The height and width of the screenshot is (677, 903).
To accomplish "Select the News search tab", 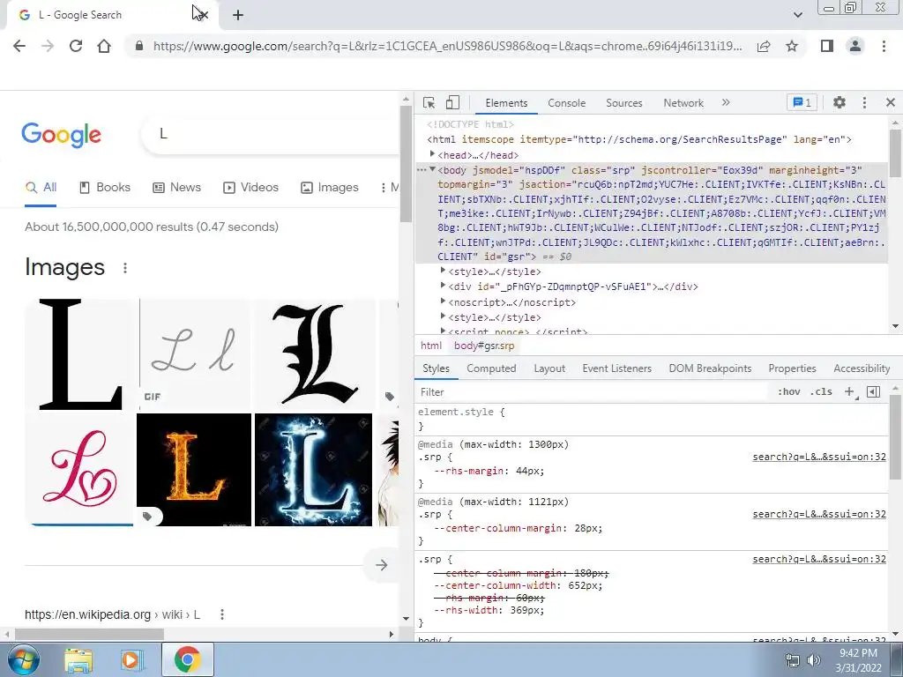I will 176,188.
